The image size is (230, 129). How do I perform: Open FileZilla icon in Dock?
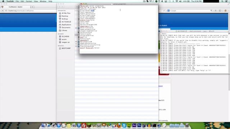[84, 125]
